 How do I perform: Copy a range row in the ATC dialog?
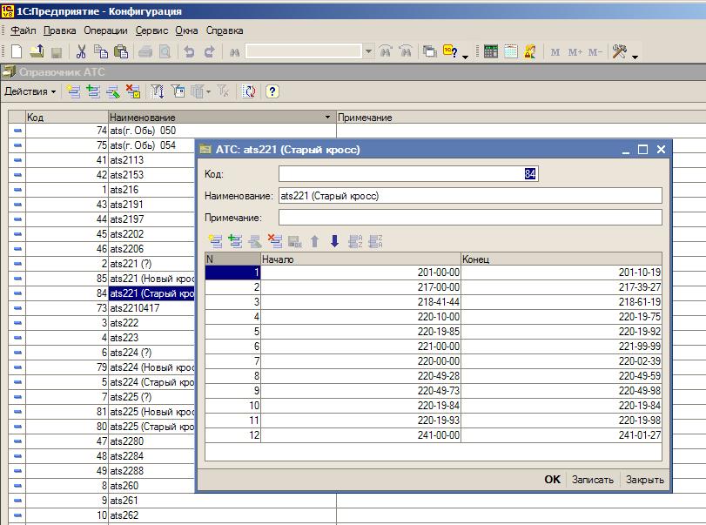[x=235, y=241]
